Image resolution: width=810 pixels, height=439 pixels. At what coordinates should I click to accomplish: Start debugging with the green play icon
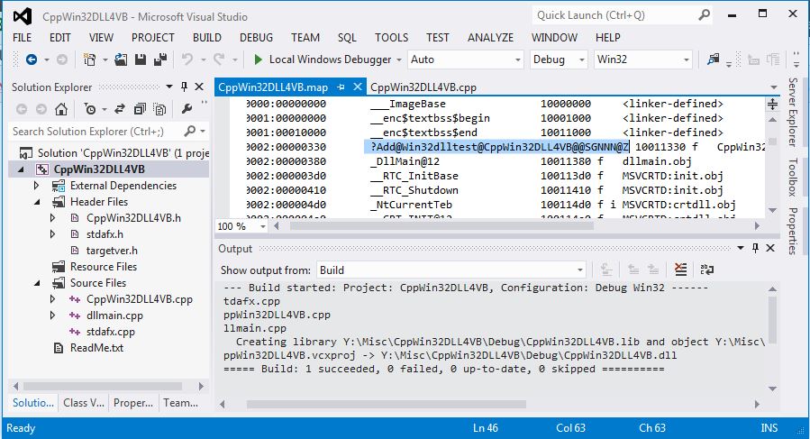(x=258, y=59)
